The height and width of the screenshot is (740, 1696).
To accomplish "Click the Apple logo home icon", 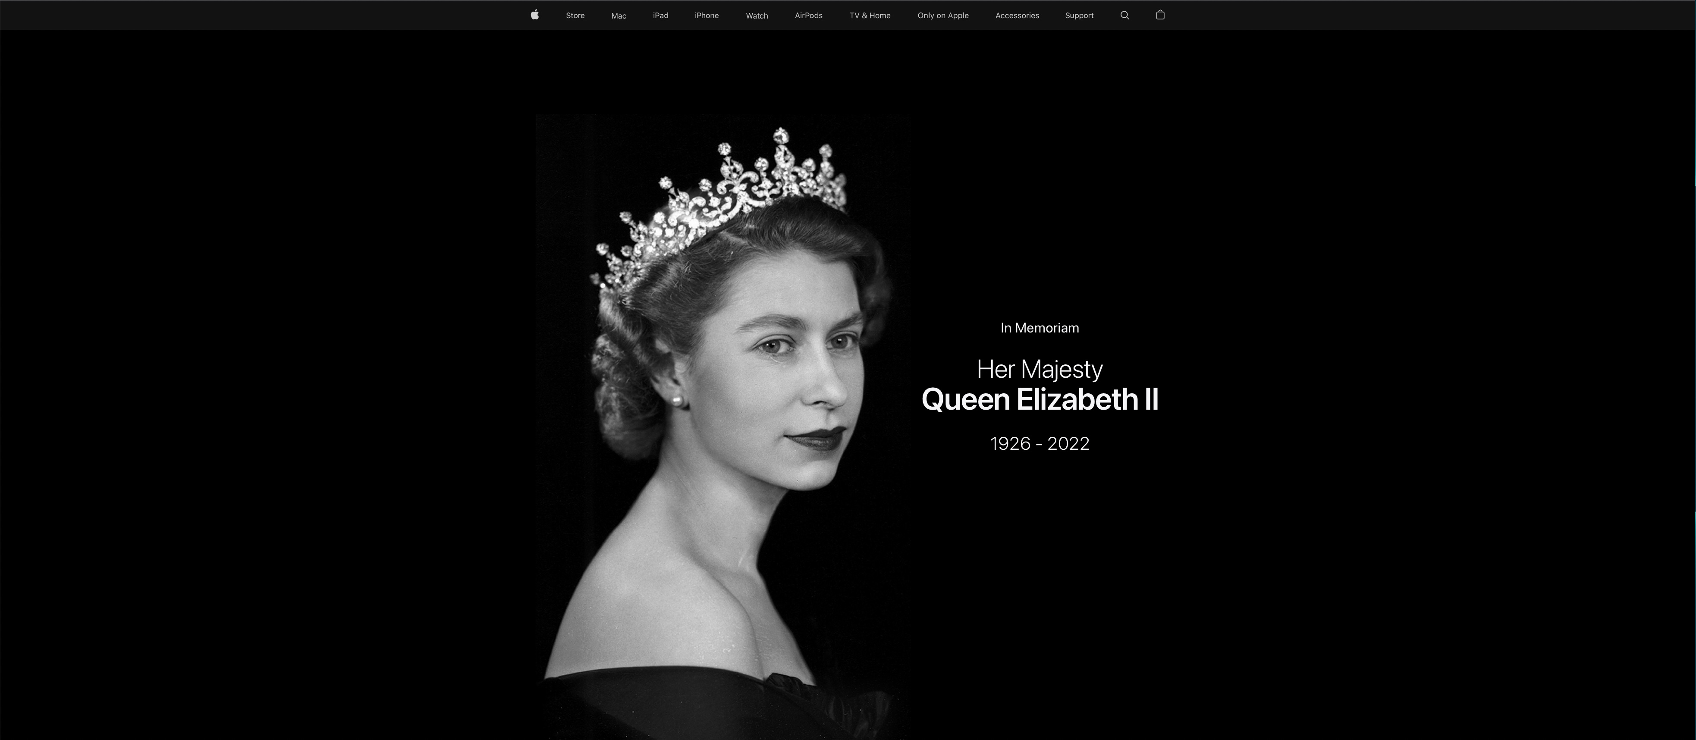I will (x=534, y=15).
